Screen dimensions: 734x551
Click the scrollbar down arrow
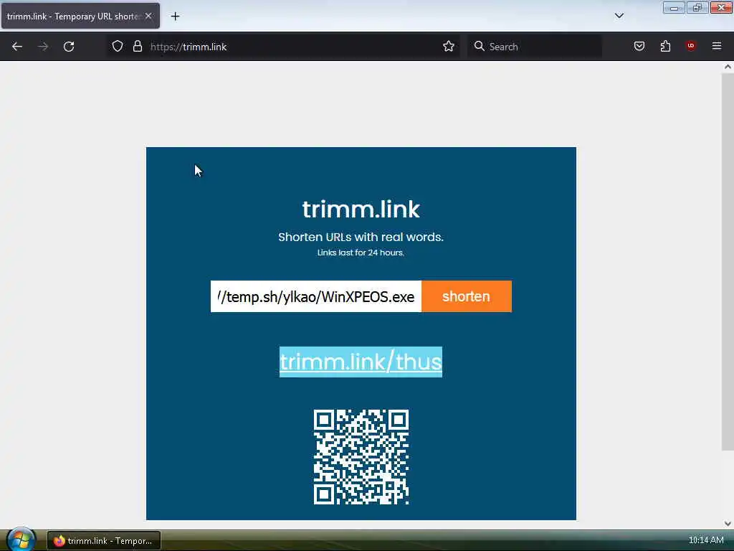click(728, 524)
